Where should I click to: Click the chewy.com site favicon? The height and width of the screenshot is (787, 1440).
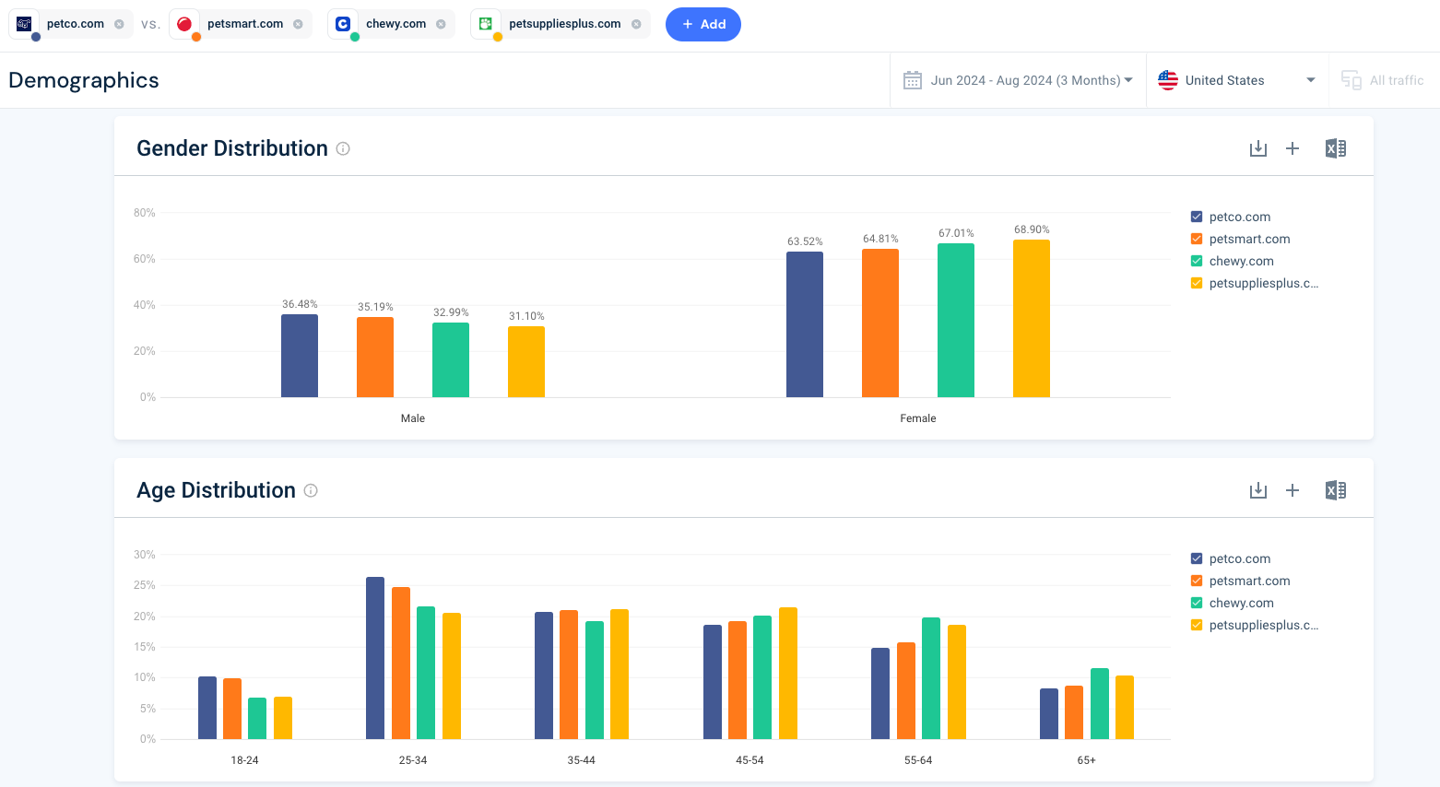(343, 24)
